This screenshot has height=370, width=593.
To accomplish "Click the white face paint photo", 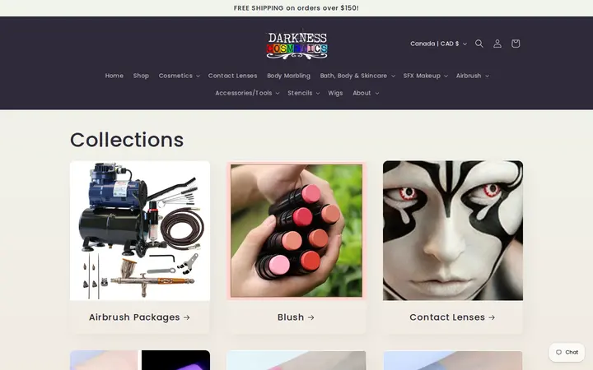I will coord(453,231).
